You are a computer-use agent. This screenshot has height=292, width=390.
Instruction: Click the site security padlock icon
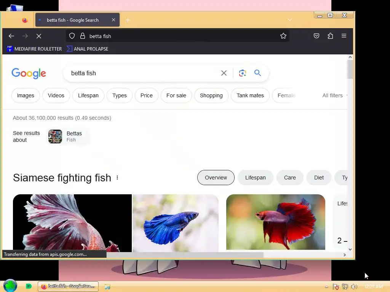point(83,36)
